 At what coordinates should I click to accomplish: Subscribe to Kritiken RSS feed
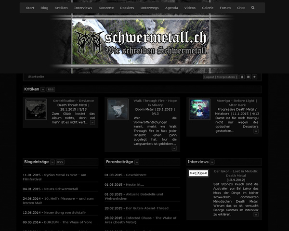[51, 90]
